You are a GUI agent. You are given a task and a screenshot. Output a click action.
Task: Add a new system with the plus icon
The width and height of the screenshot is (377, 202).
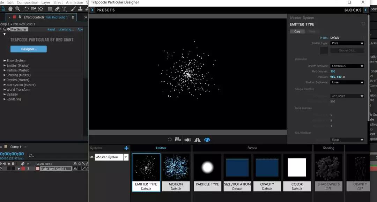click(126, 148)
